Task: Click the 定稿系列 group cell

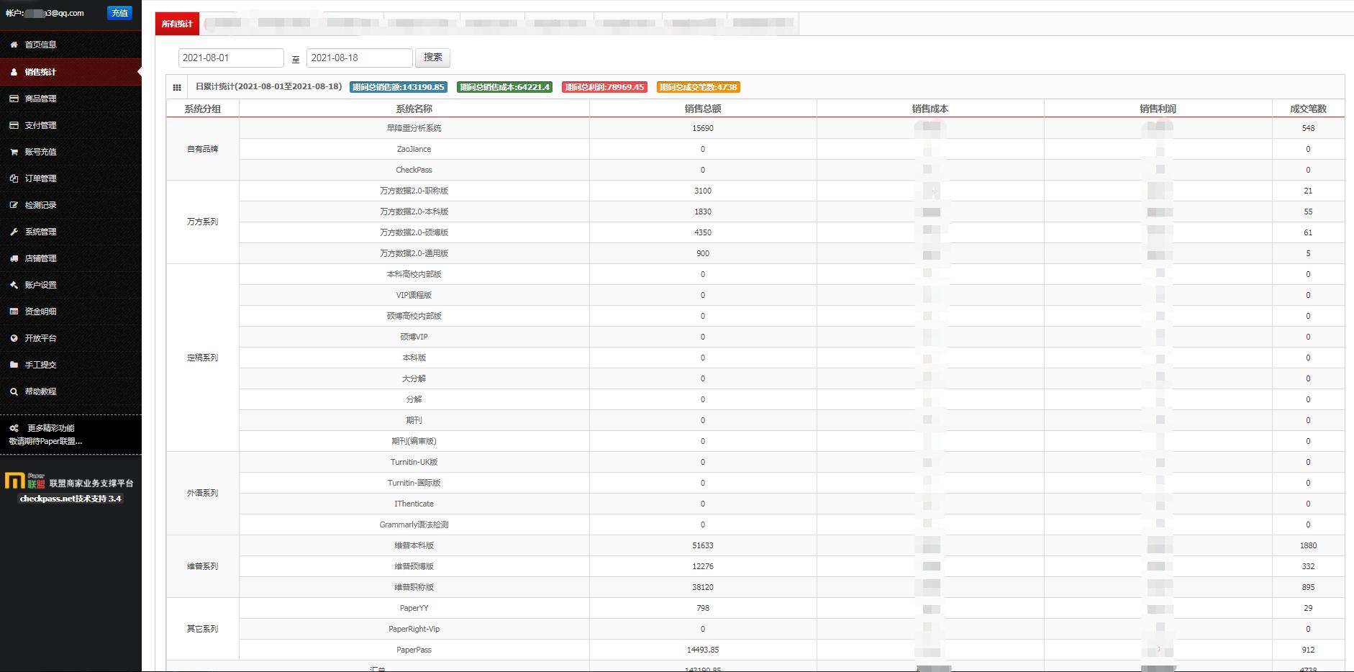Action: click(x=203, y=358)
